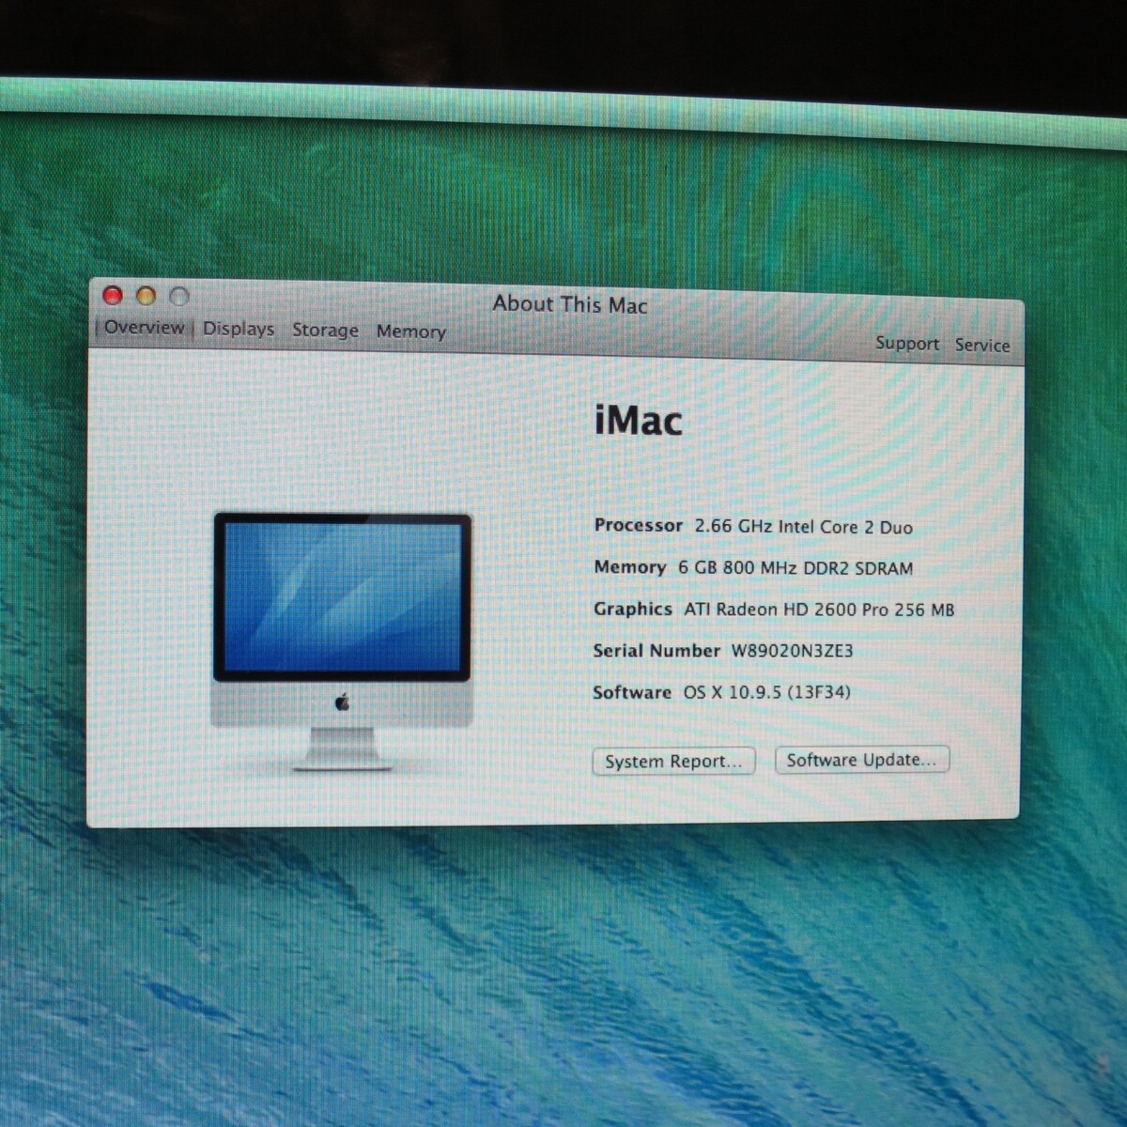The image size is (1127, 1127).
Task: Click the 6 GB 800 MHz DDR2 SDRAM text
Action: 795,568
